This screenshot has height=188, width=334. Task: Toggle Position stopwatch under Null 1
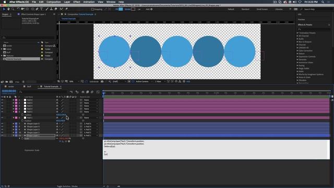[x=22, y=121]
